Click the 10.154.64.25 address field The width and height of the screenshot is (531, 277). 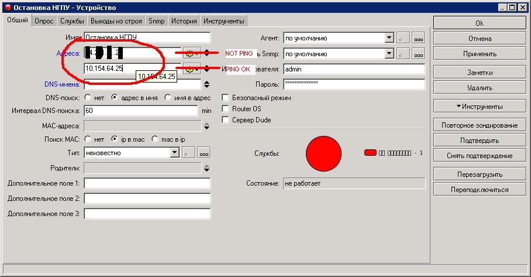tap(132, 69)
